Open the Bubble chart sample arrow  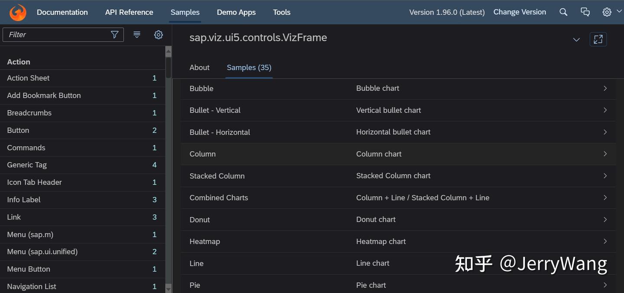tap(605, 88)
